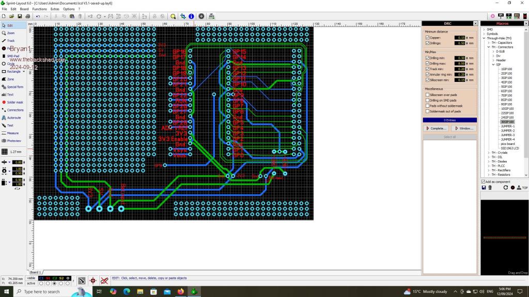The height and width of the screenshot is (297, 529).
Task: Toggle the Add as component checkbox
Action: (x=483, y=181)
